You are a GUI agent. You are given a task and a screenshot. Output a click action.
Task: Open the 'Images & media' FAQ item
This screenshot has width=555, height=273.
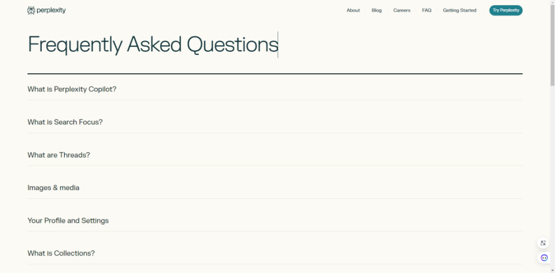[x=54, y=188]
